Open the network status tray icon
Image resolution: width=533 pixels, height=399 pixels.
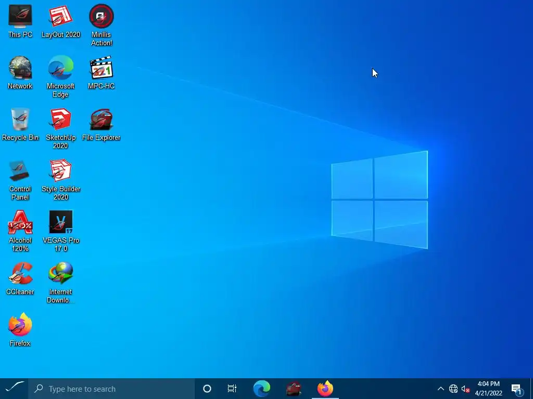pos(453,389)
